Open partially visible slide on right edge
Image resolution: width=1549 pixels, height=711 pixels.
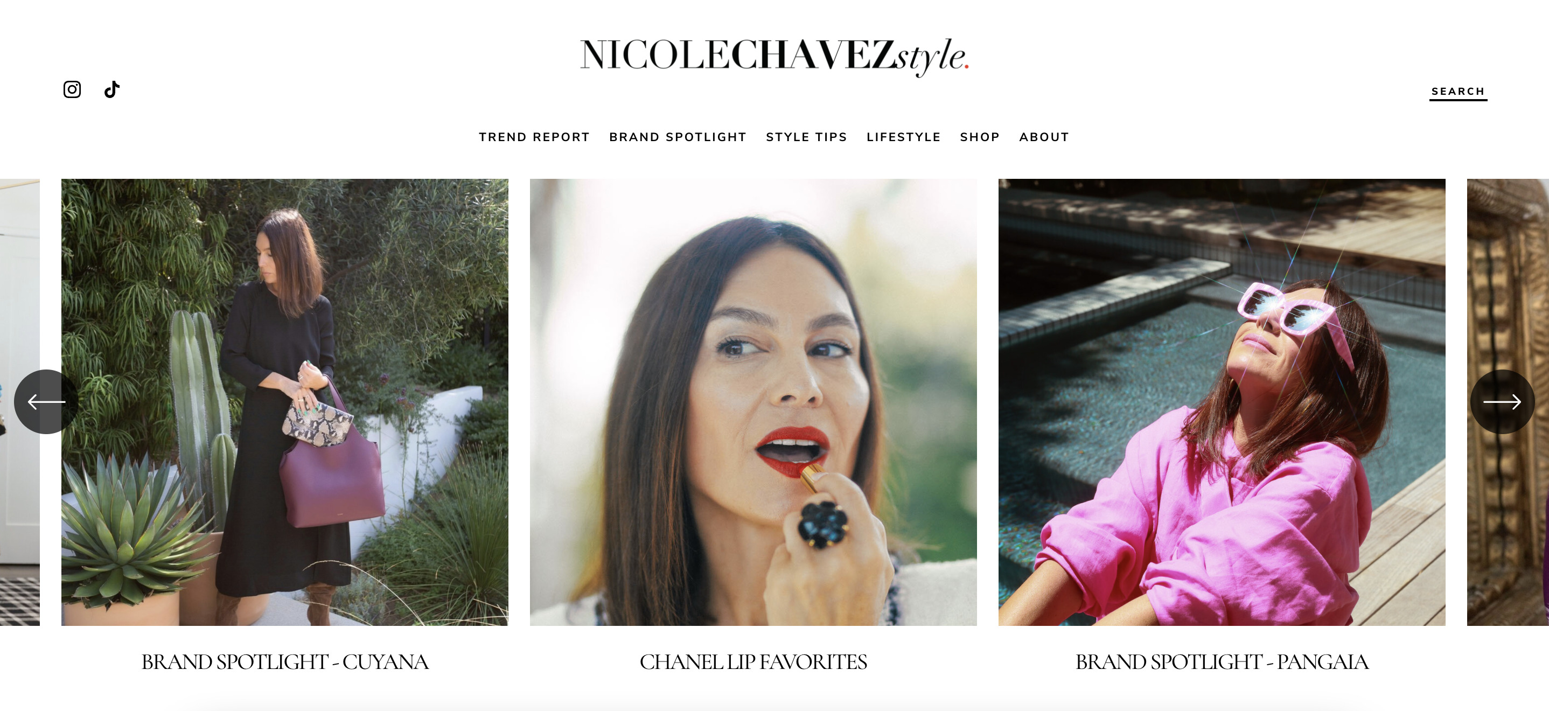(1508, 271)
